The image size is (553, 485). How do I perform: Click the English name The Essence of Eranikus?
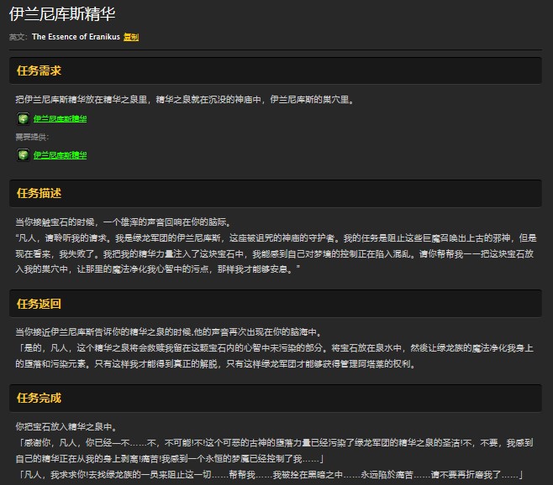(76, 37)
